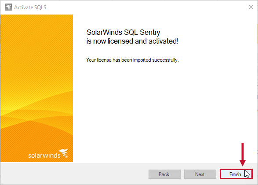Click the 'is now licensed and activated!' line
The image size is (258, 185).
pos(132,41)
